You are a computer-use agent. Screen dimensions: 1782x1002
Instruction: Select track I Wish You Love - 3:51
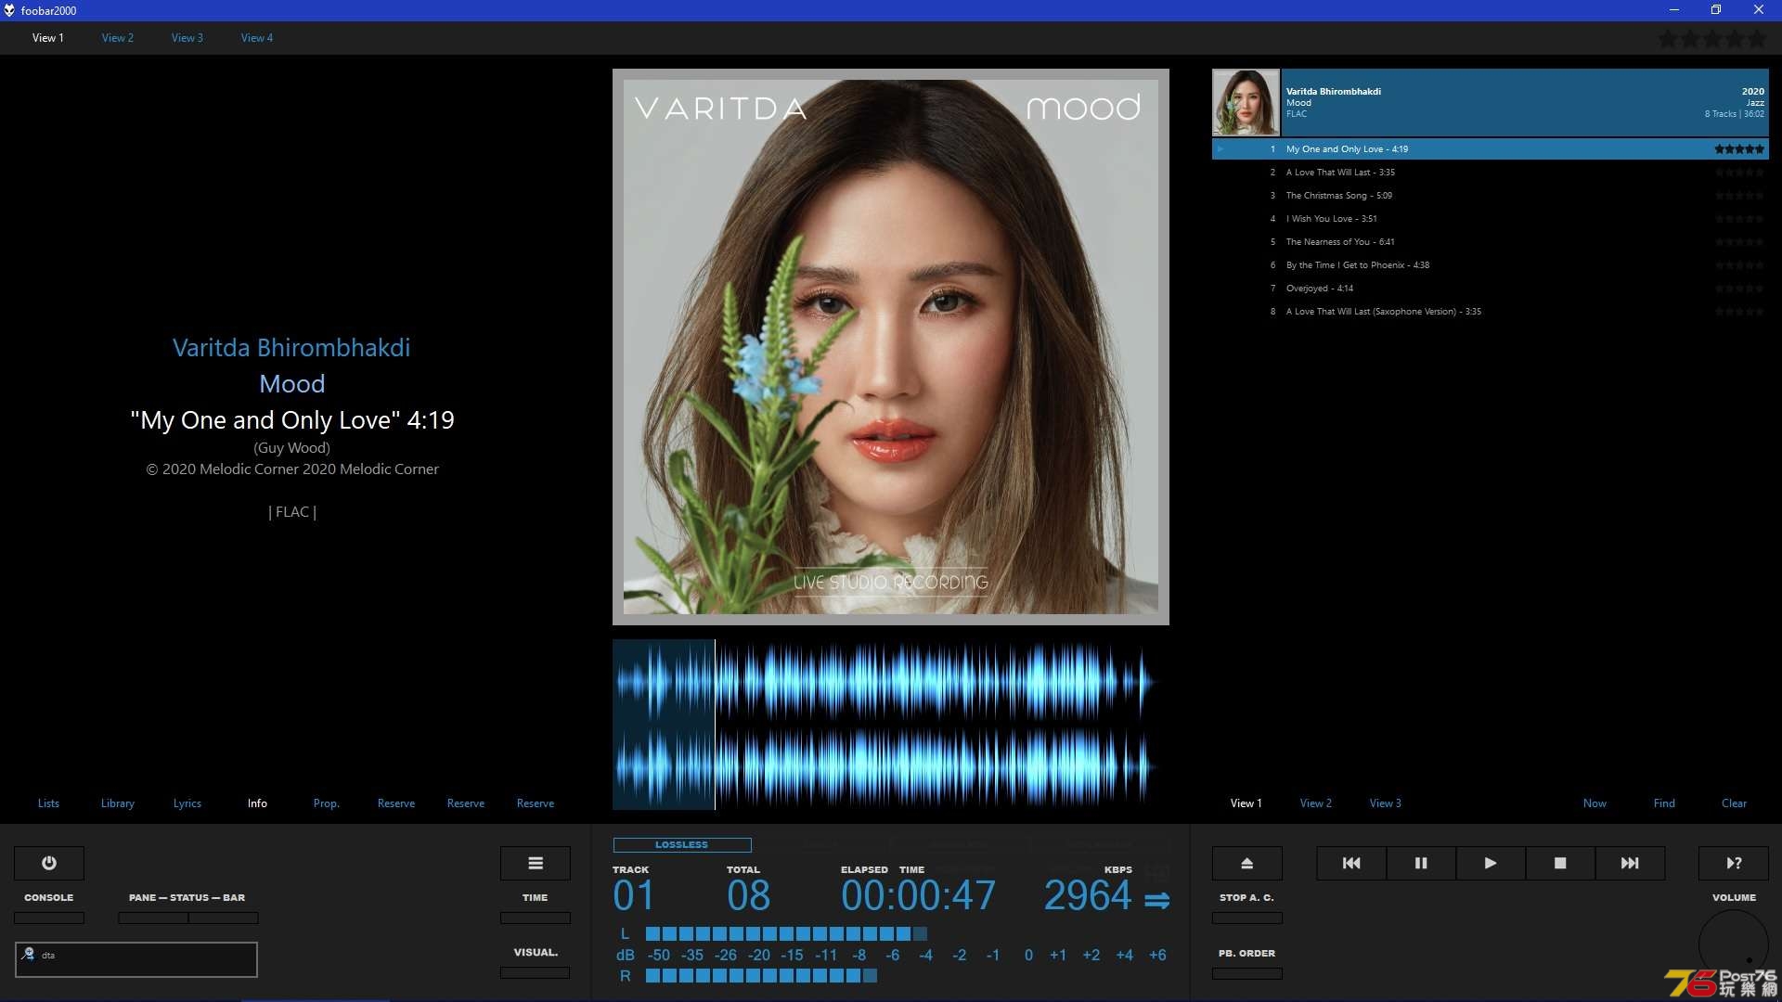coord(1491,219)
